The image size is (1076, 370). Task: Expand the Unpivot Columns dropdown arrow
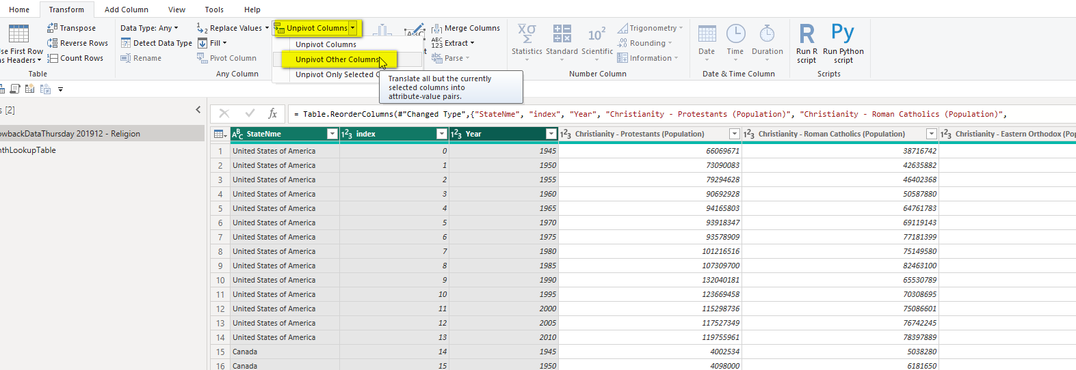(353, 28)
